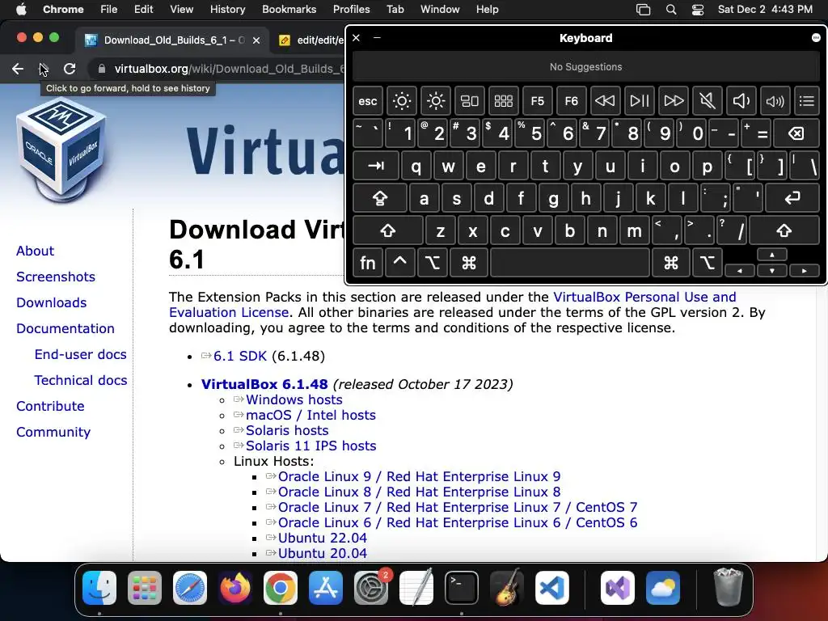
Task: Download macOS / Intel hosts build
Action: pos(310,415)
